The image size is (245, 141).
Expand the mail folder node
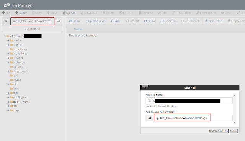click(8, 93)
